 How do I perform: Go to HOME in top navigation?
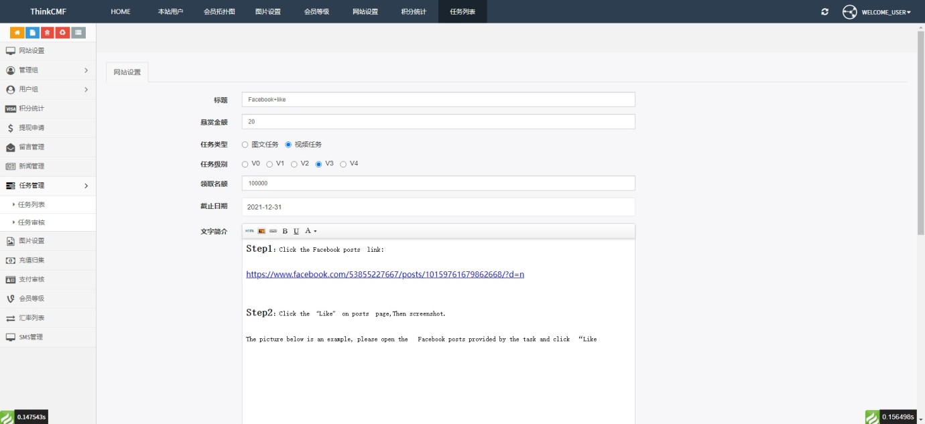121,11
